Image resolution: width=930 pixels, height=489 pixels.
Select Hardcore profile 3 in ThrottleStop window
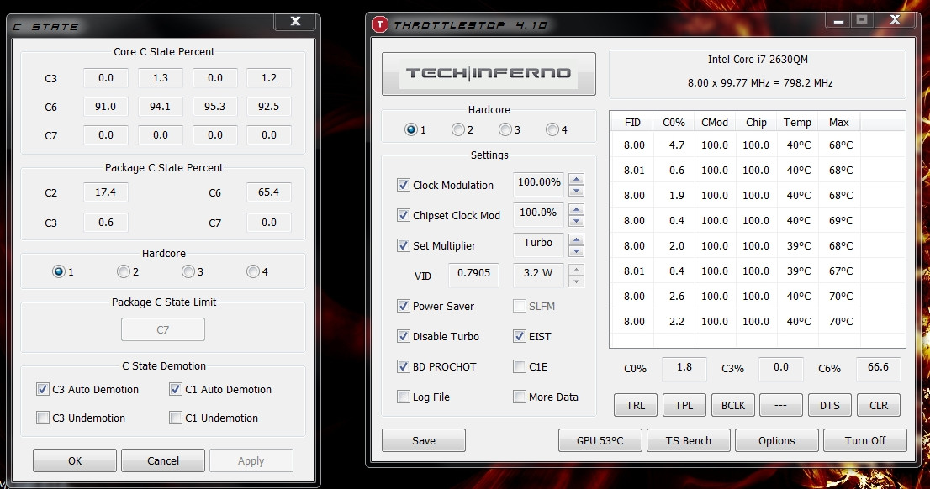coord(505,129)
